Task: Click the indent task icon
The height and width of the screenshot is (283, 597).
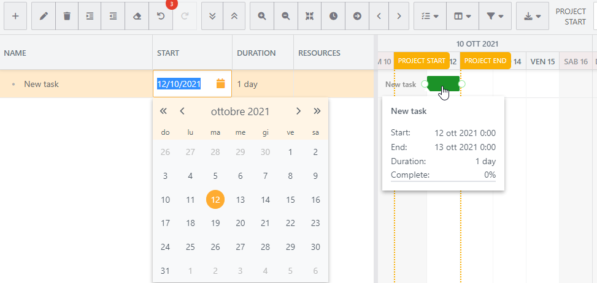Action: (90, 16)
